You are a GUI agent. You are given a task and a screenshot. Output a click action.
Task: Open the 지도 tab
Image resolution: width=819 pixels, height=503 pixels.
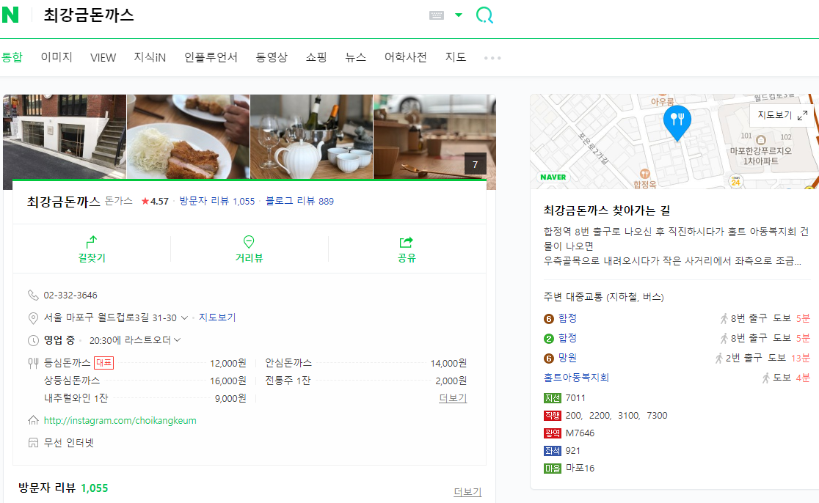click(x=456, y=57)
